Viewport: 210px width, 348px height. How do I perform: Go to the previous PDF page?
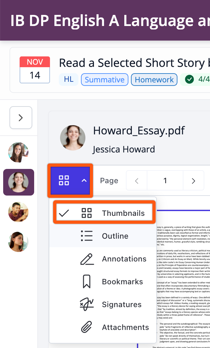(x=137, y=181)
